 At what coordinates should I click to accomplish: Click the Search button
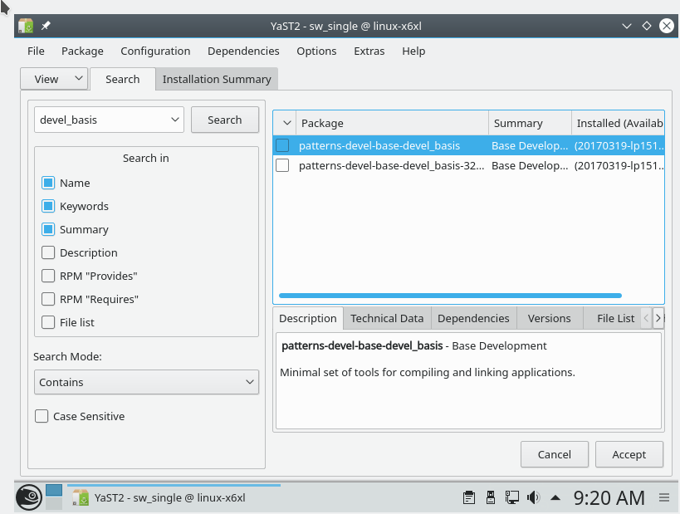pyautogui.click(x=225, y=120)
